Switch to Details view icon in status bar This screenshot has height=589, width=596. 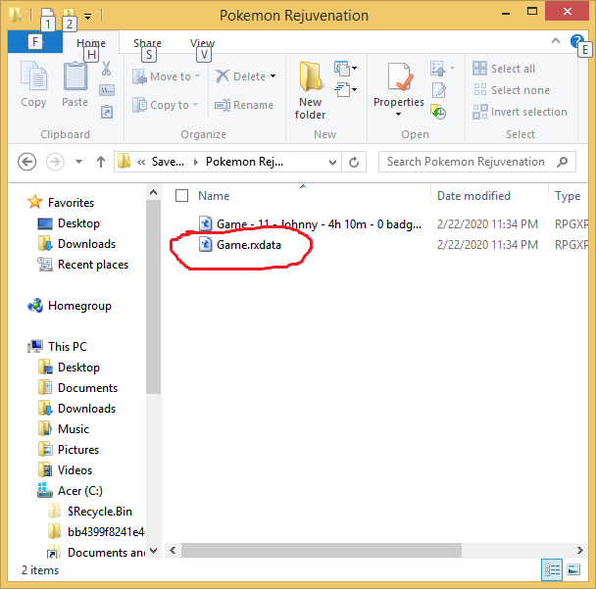pyautogui.click(x=552, y=570)
